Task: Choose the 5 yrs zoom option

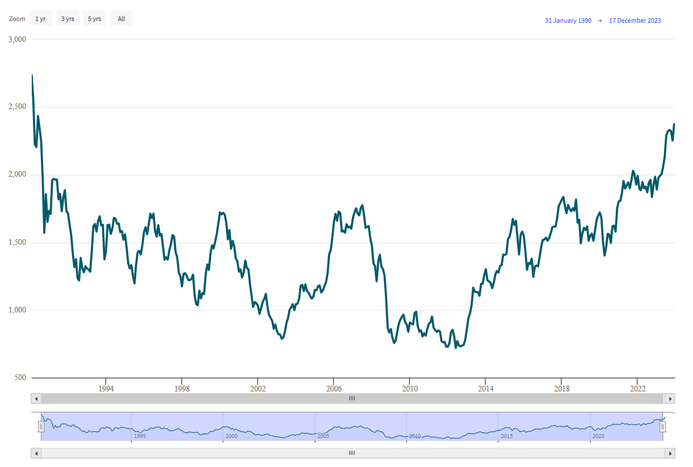Action: tap(94, 19)
